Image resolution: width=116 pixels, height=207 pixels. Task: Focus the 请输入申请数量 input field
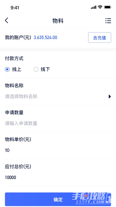[x=58, y=123]
